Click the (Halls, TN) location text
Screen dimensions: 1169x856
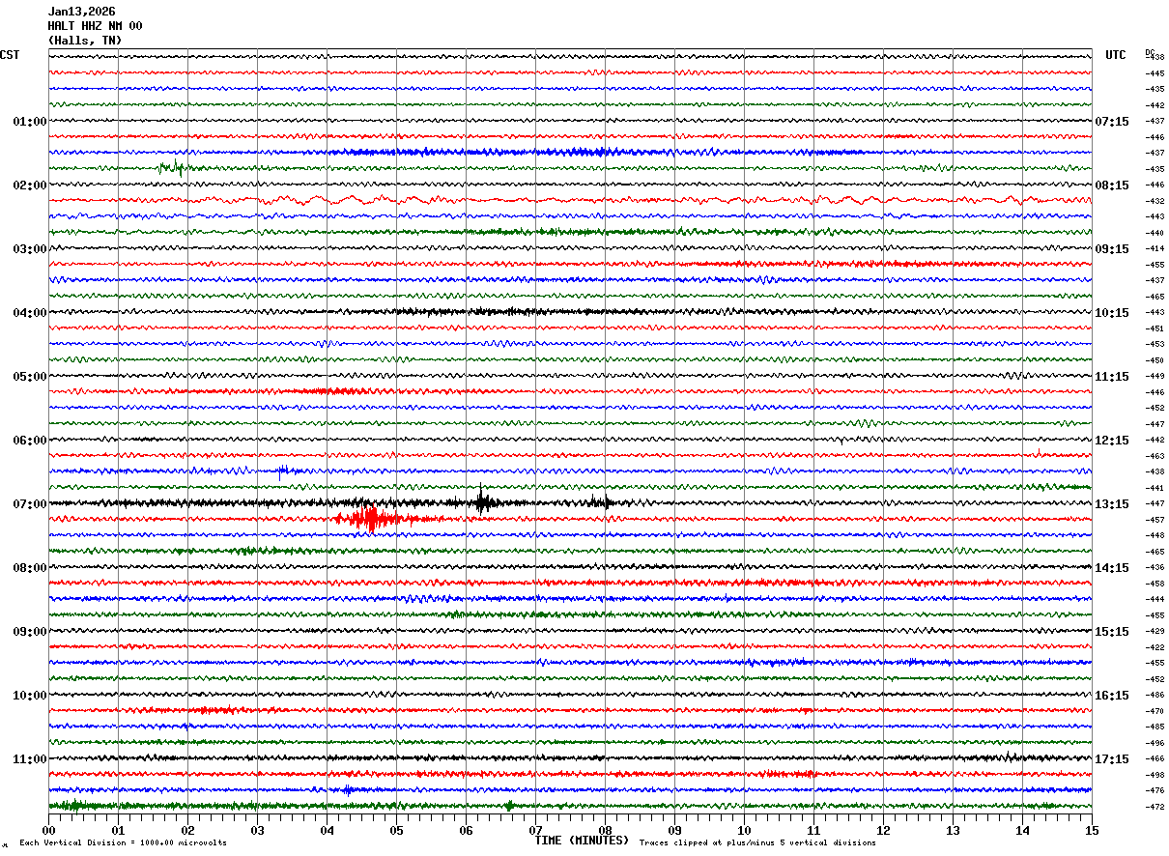click(x=85, y=41)
